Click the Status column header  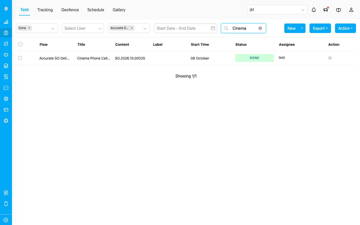241,44
